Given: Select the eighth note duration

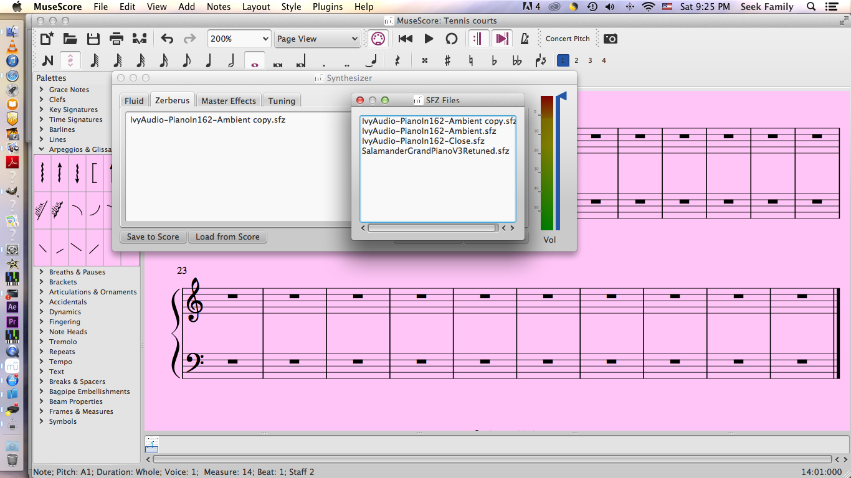Looking at the screenshot, I should click(x=186, y=61).
